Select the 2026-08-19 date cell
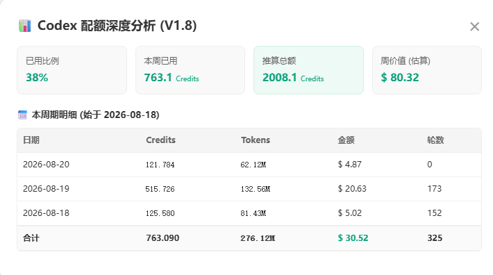 (x=47, y=189)
